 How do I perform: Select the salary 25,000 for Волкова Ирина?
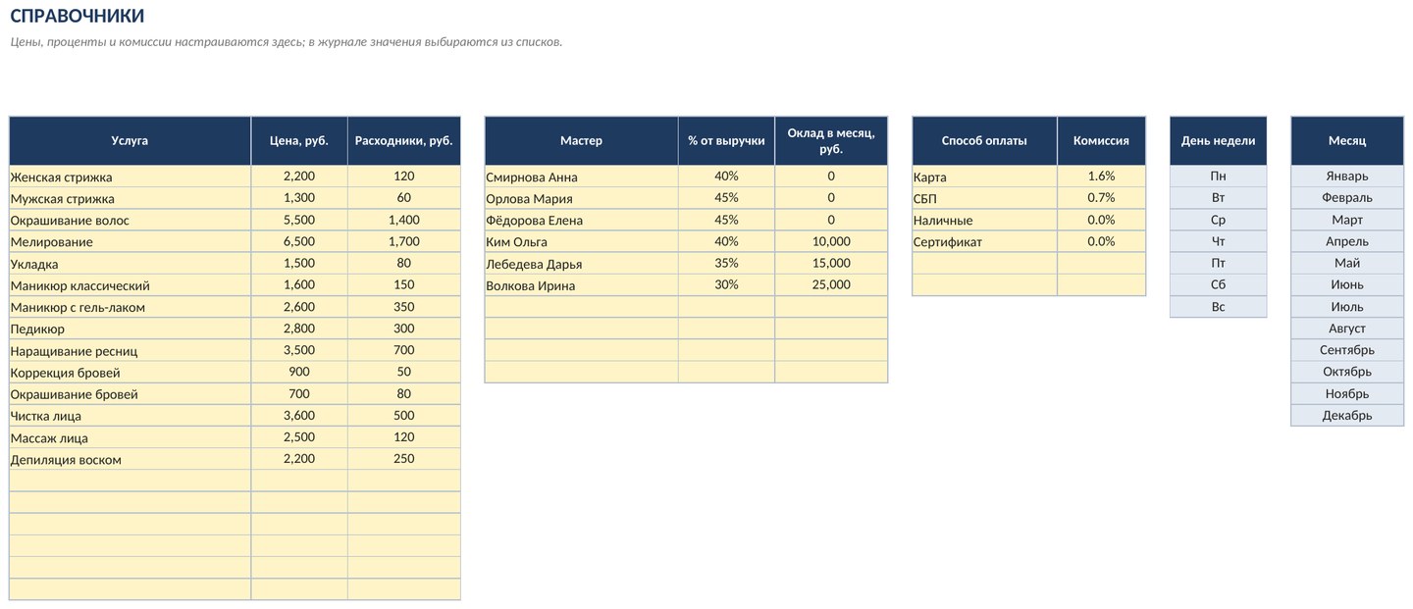coord(831,284)
